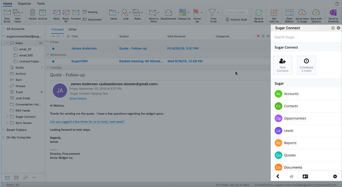Click the Sugar panel back arrow
The image size is (342, 187).
[278, 177]
